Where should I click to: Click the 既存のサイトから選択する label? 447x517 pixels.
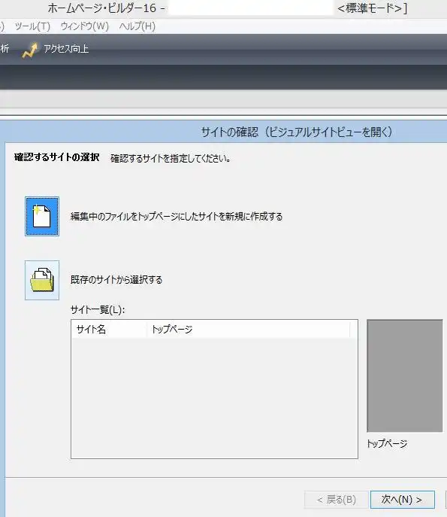[116, 280]
